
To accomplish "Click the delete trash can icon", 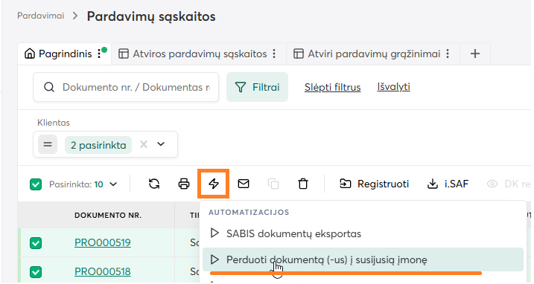I will pyautogui.click(x=303, y=184).
